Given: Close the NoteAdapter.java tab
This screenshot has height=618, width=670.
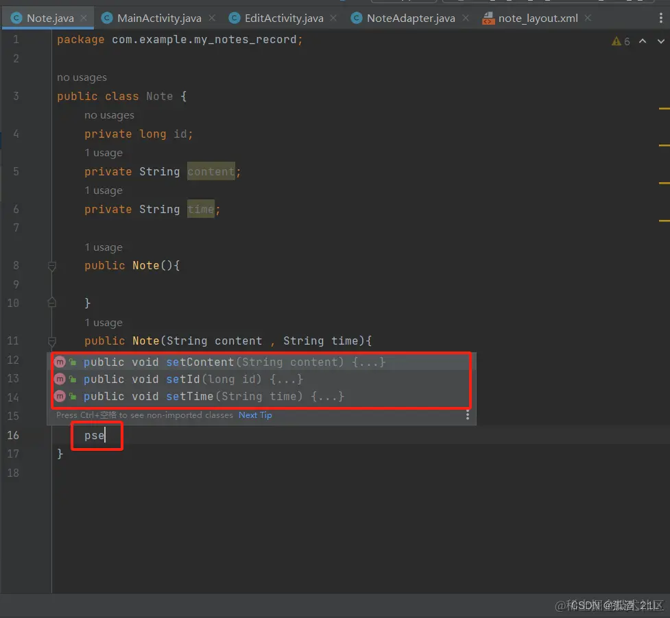Looking at the screenshot, I should 466,18.
